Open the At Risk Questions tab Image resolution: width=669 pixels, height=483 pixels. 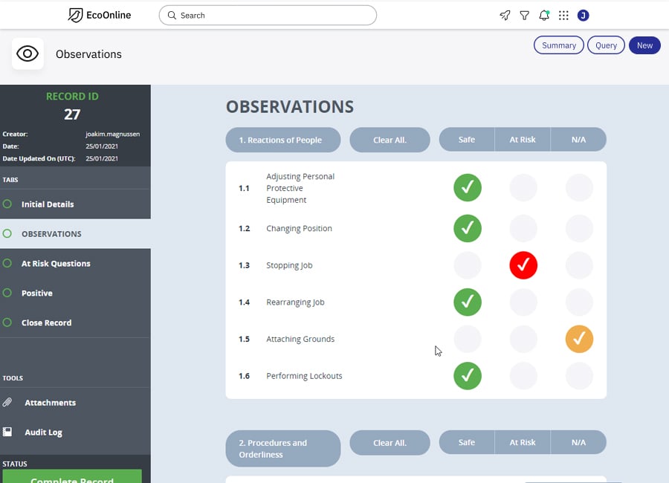click(x=56, y=263)
